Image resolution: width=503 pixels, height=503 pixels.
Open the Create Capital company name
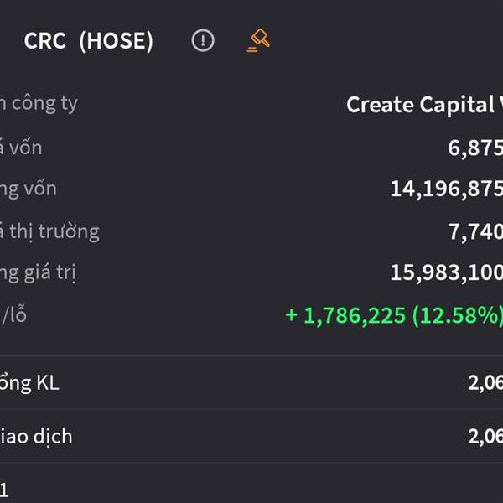coord(424,104)
